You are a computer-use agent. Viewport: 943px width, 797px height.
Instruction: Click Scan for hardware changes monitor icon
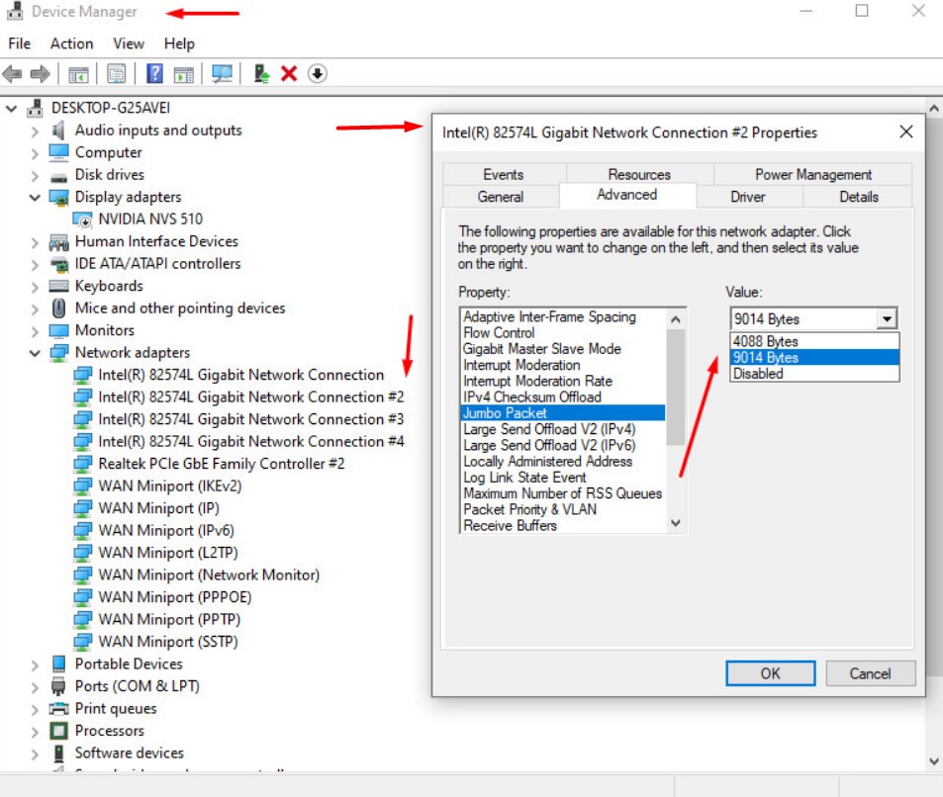(222, 74)
